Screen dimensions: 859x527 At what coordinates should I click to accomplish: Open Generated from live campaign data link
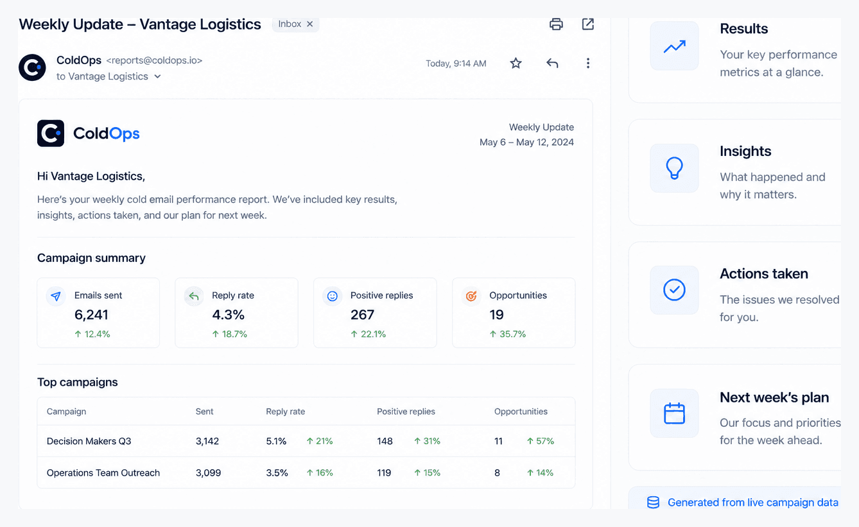[x=753, y=503]
